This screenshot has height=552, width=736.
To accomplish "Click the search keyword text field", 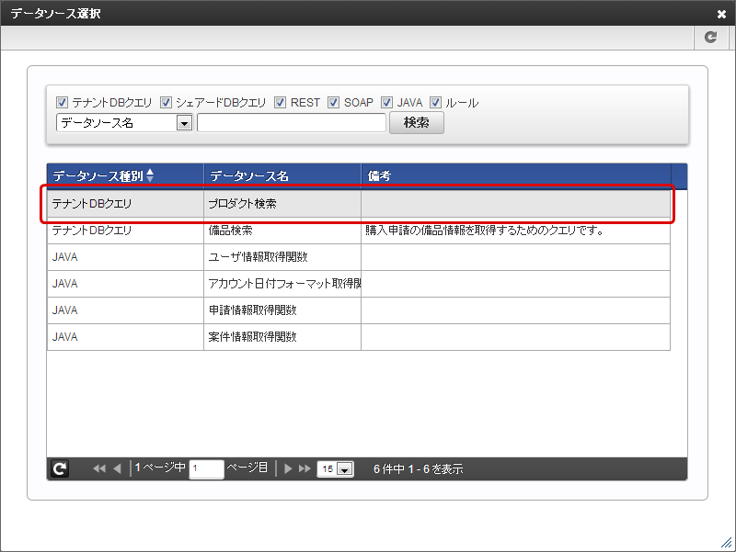I will pos(292,123).
